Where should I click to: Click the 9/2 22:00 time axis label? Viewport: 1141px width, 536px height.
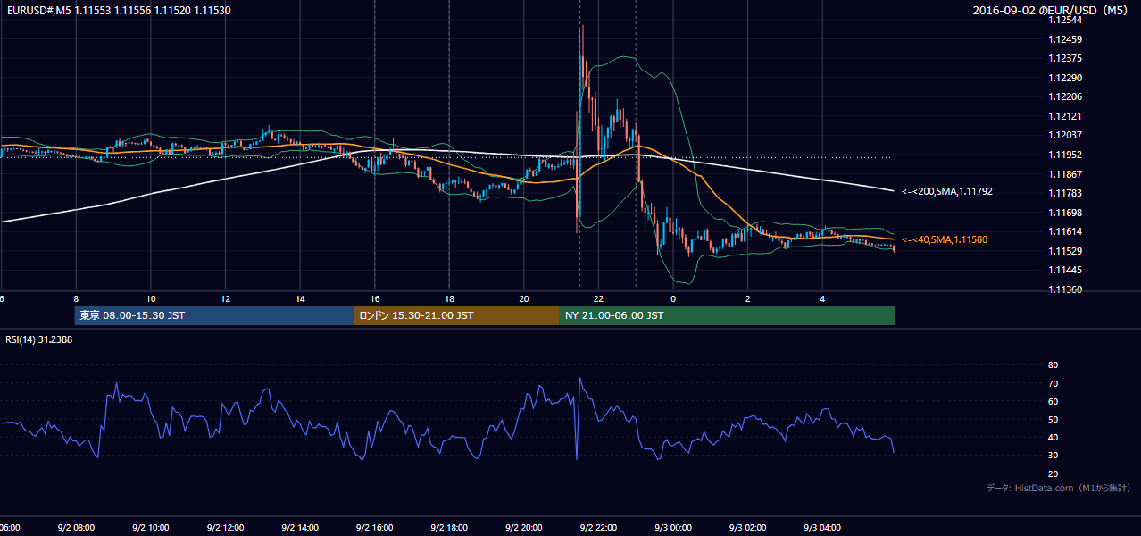coord(598,527)
